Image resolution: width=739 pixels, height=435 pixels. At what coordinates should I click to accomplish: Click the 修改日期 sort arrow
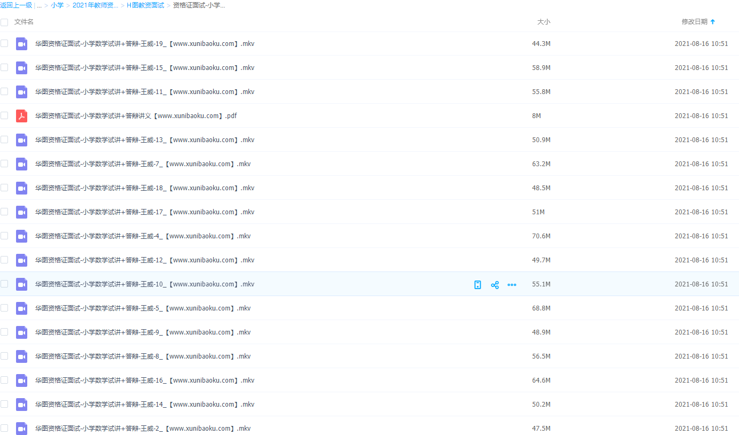[712, 22]
